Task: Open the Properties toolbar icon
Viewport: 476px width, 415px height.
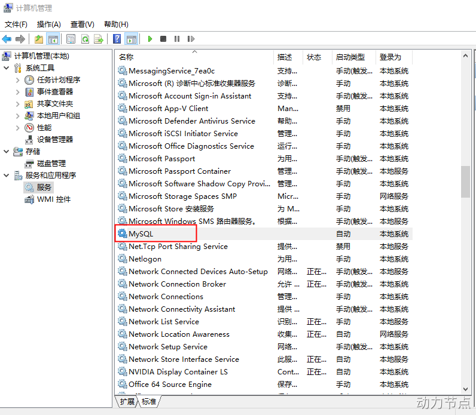Action: 71,39
